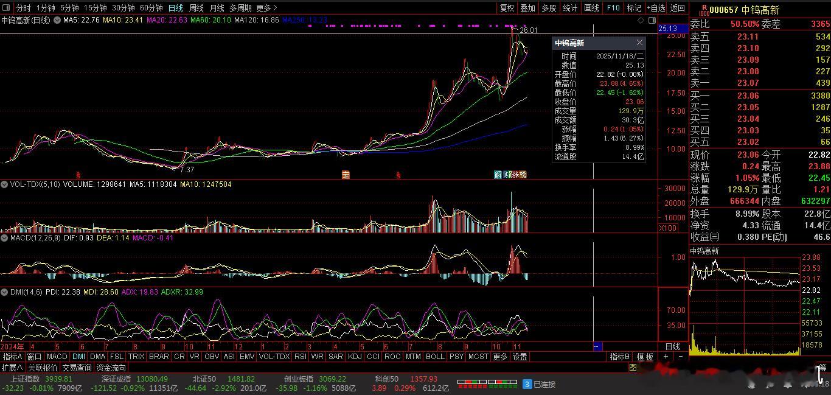Viewport: 831px width, 395px height.
Task: Click the 模板 template button
Action: [645, 357]
